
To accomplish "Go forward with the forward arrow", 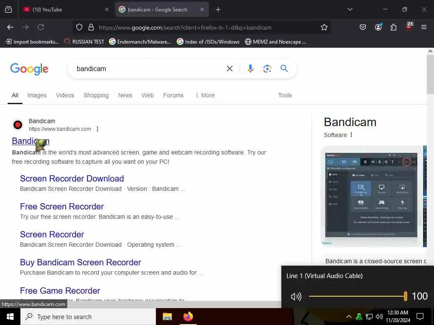I will (25, 27).
